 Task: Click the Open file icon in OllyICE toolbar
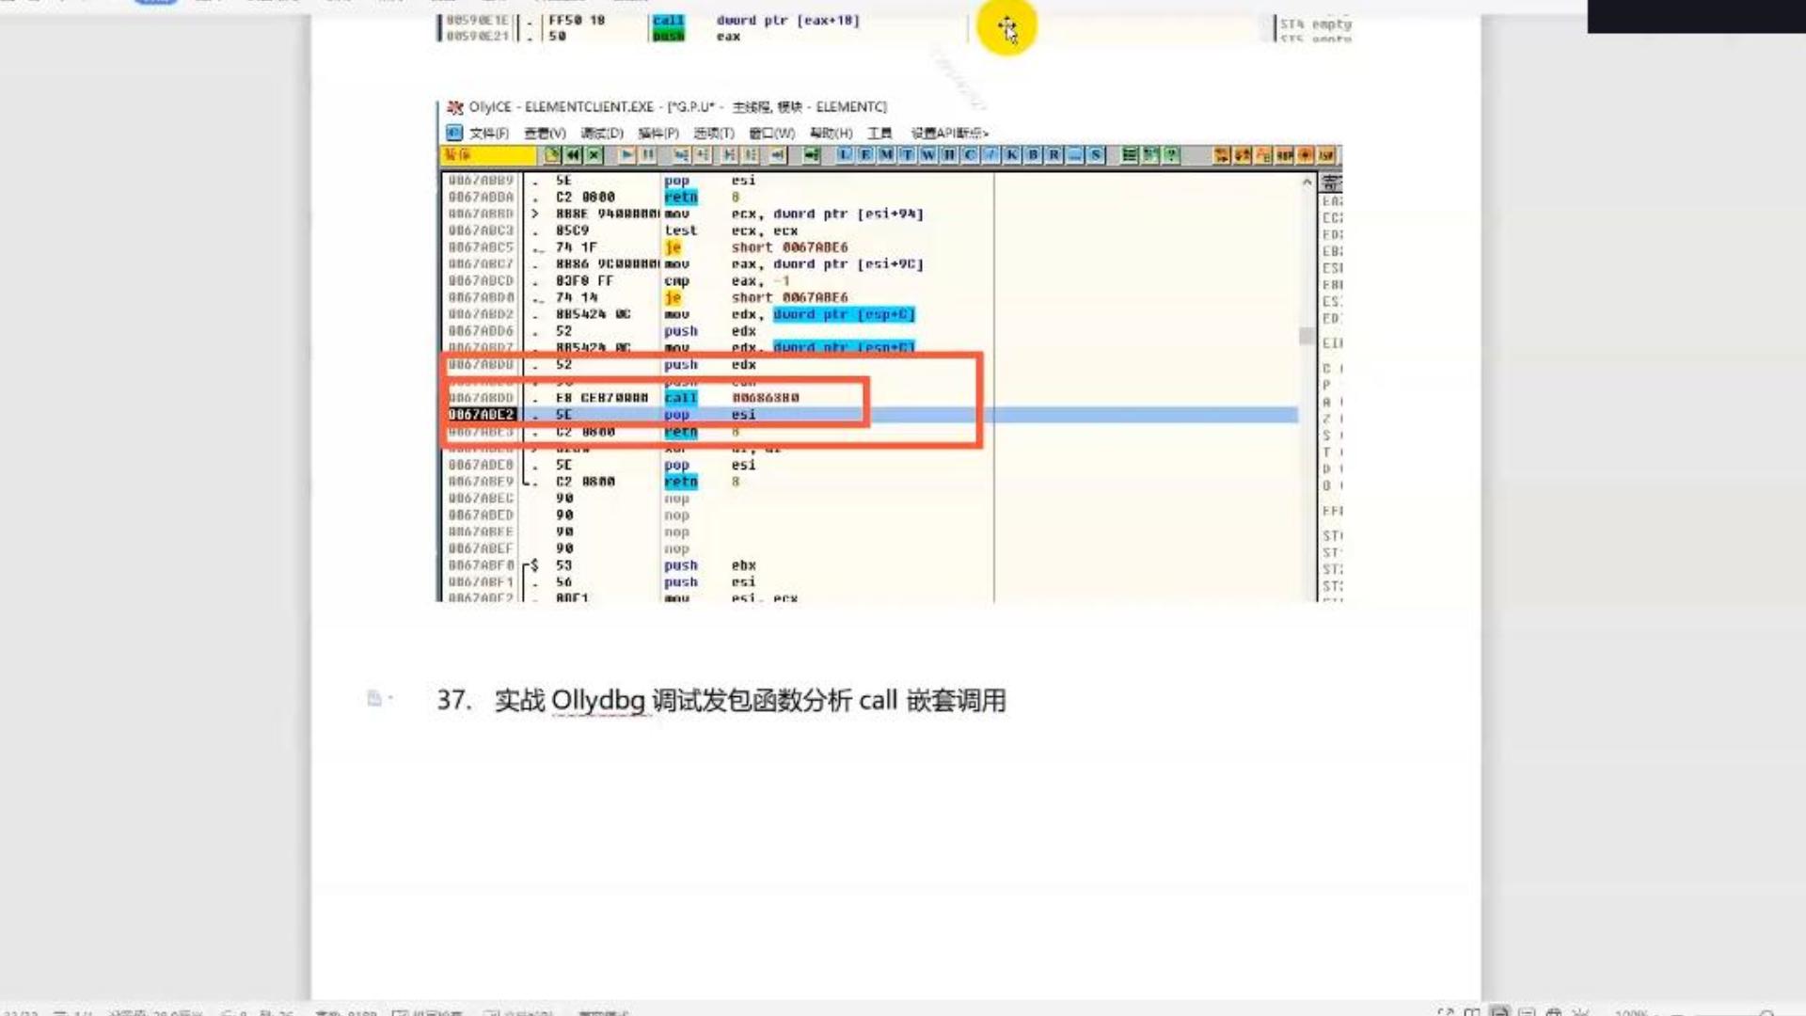(x=552, y=155)
